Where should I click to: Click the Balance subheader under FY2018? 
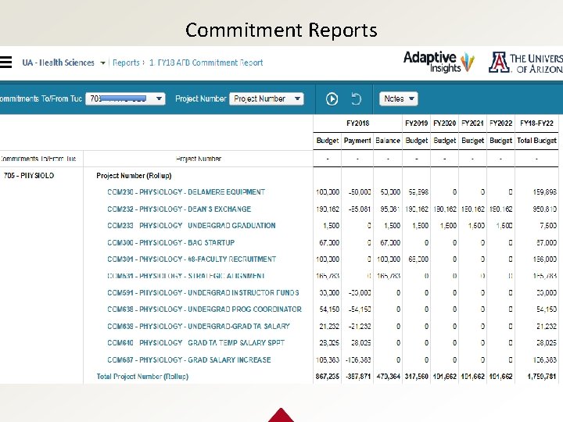pos(388,141)
